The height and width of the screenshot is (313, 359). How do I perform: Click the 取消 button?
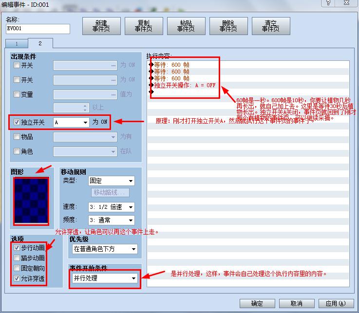point(297,304)
